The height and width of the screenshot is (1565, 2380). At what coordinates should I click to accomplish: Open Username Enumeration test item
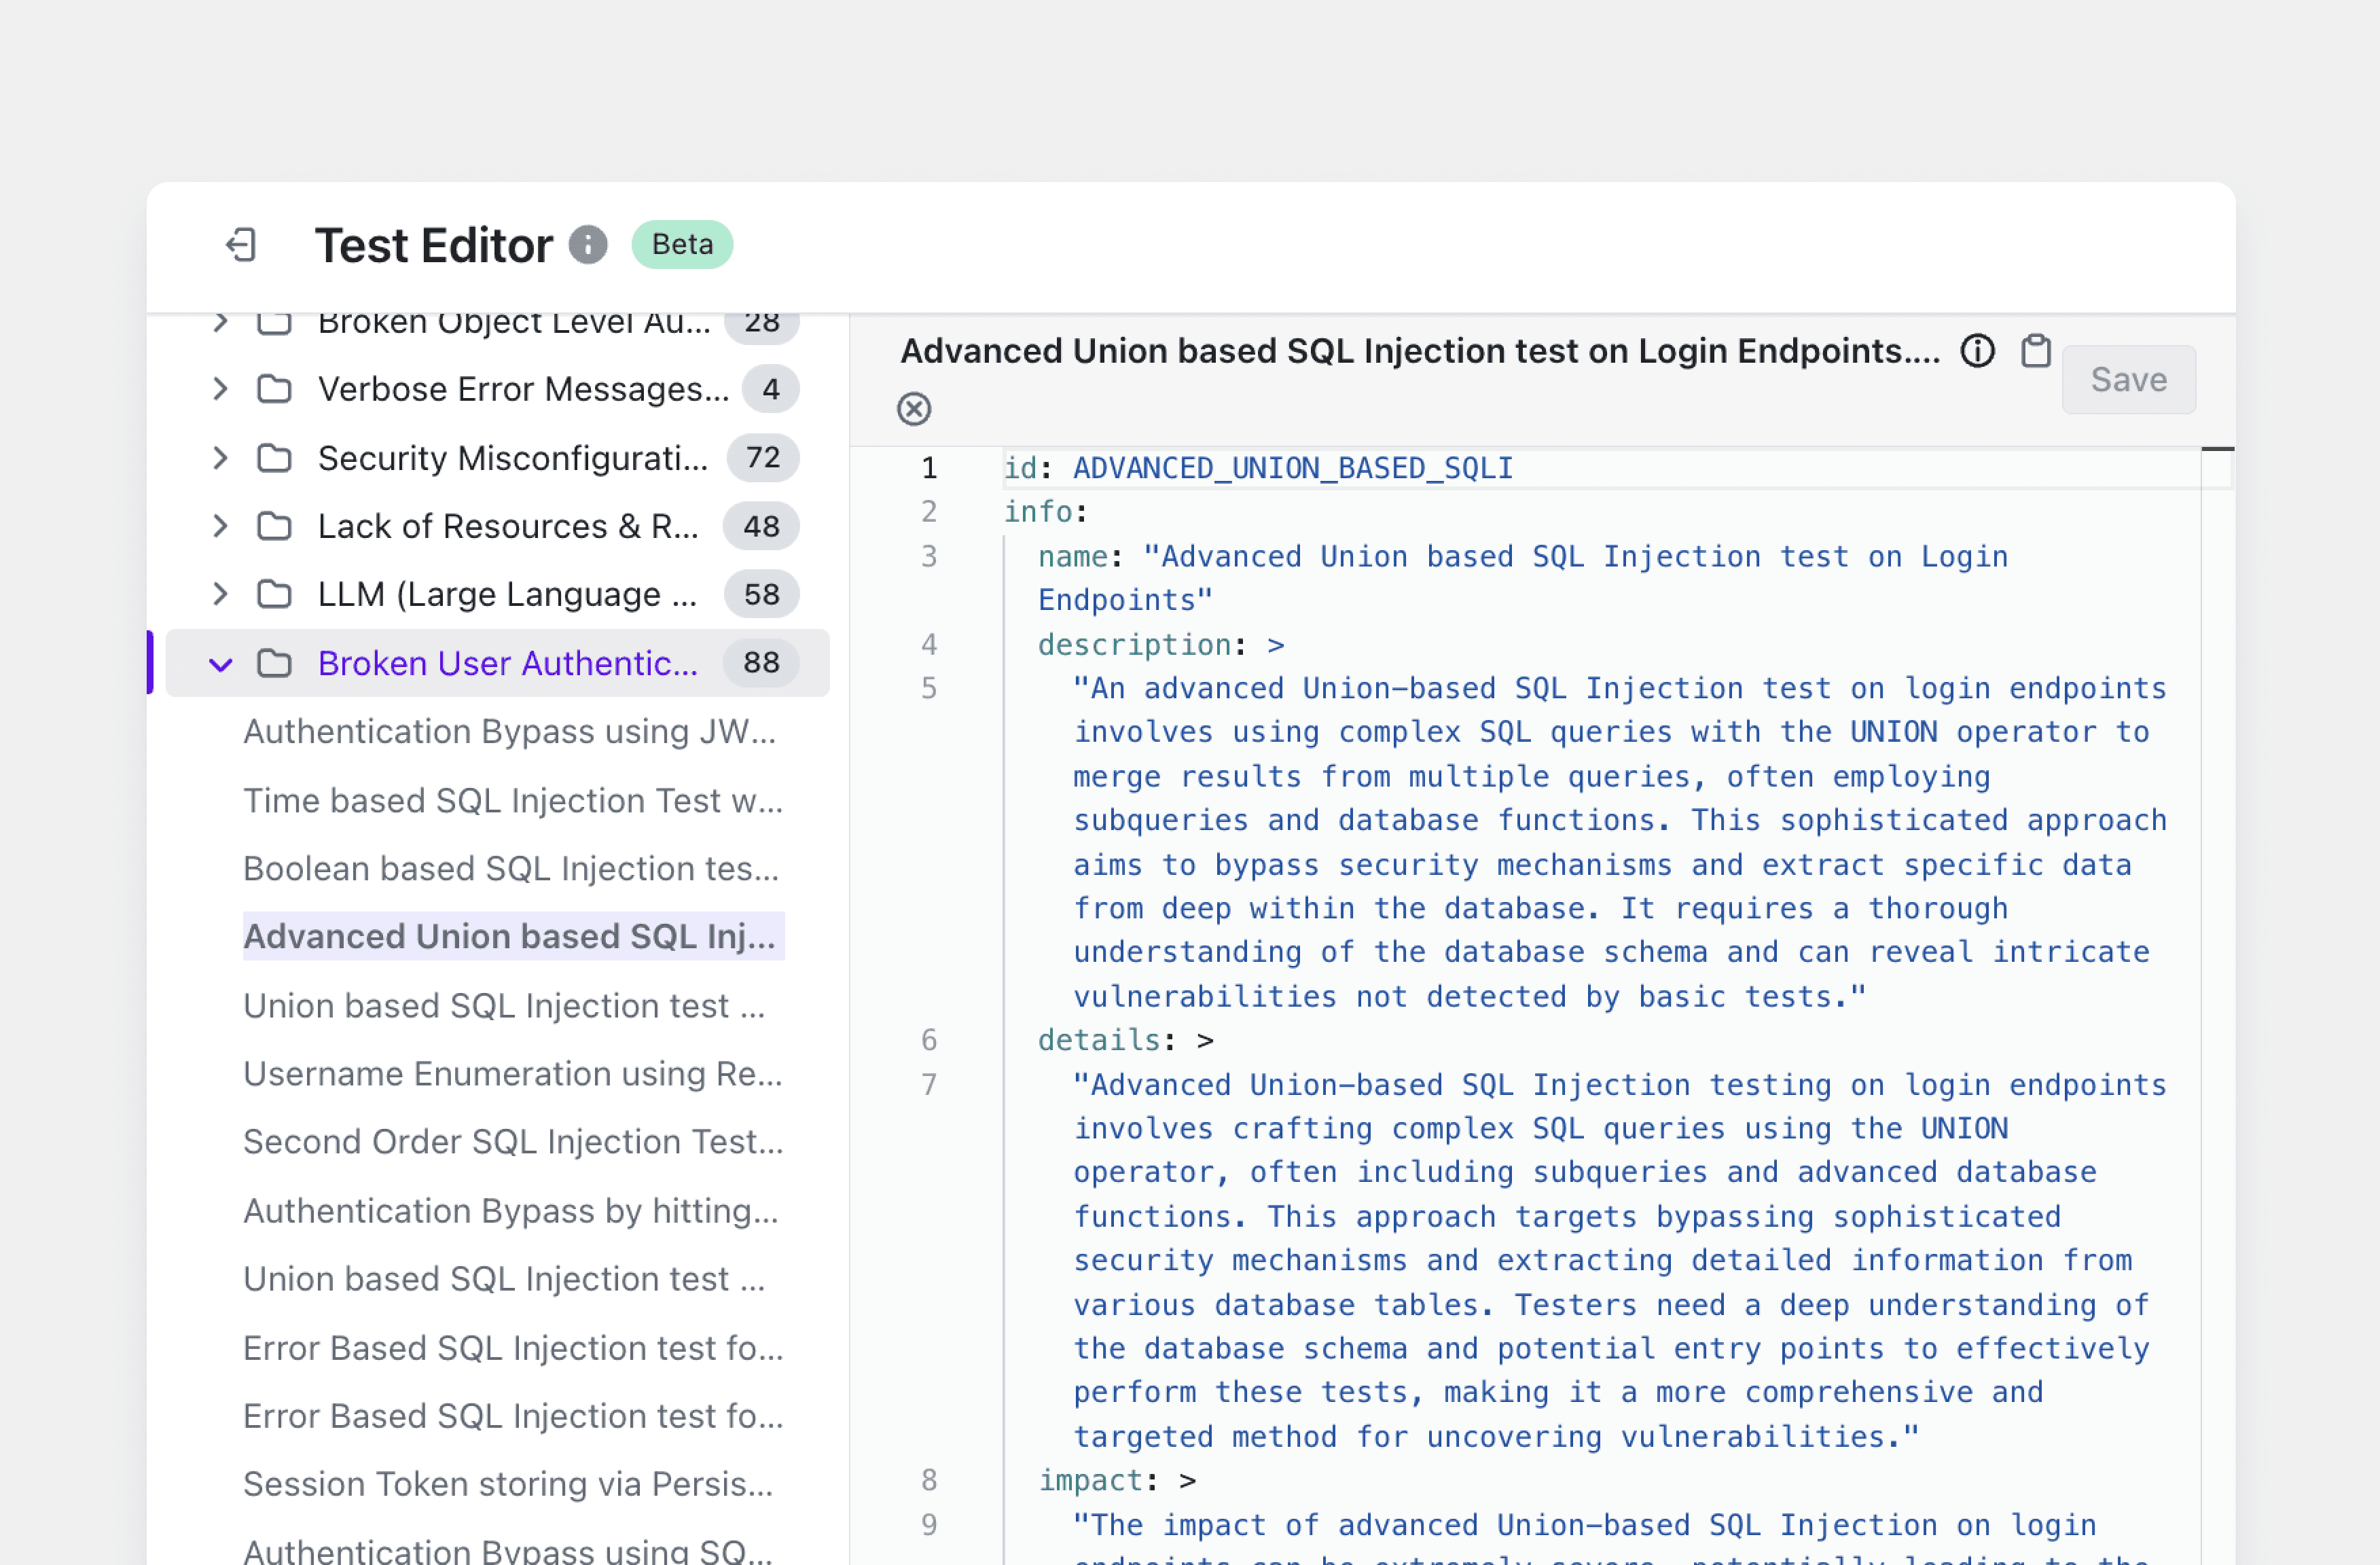(512, 1074)
